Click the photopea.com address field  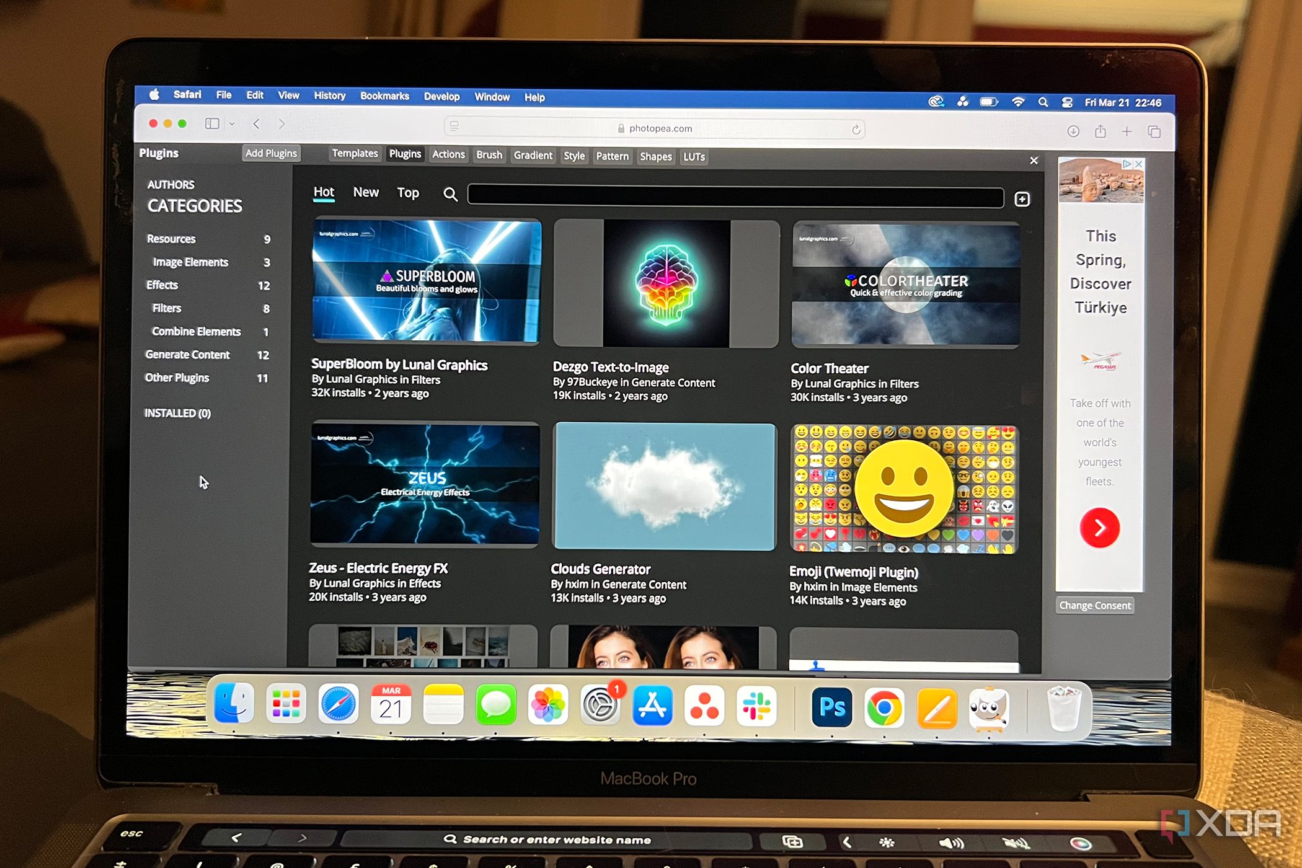[654, 128]
